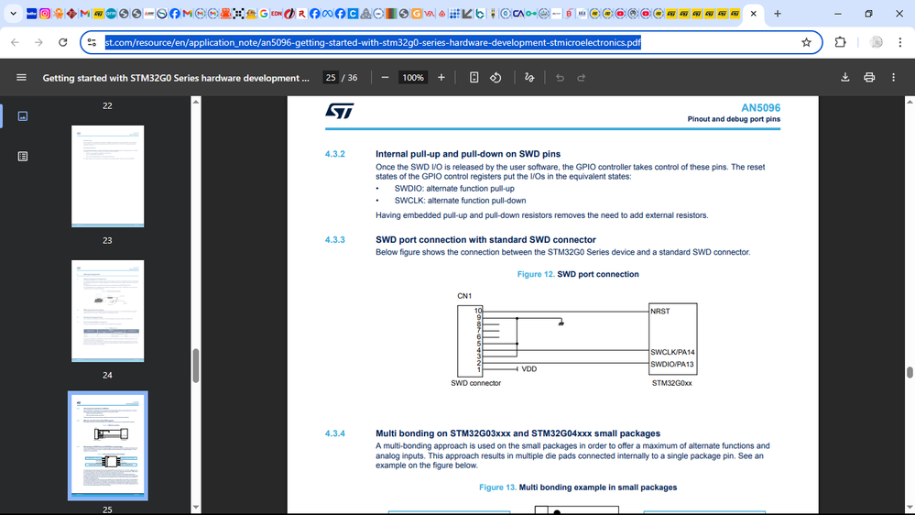Click the sidebar scroll up arrow

pyautogui.click(x=195, y=102)
